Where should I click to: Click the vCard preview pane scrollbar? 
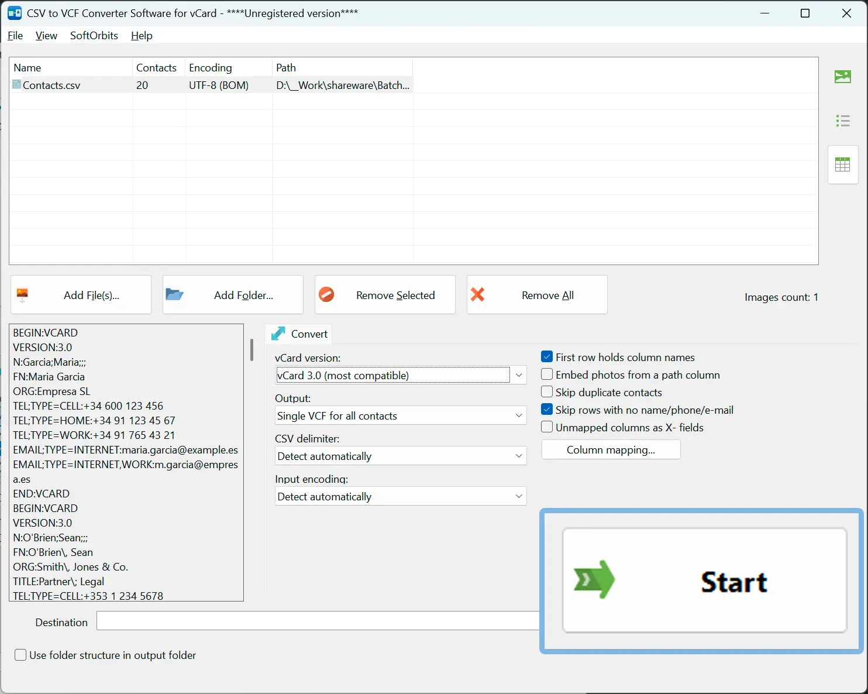point(252,350)
